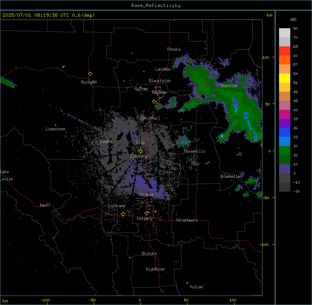
Task: Pick the purple 36-39 dBZ legend swatch
Action: [x=284, y=124]
